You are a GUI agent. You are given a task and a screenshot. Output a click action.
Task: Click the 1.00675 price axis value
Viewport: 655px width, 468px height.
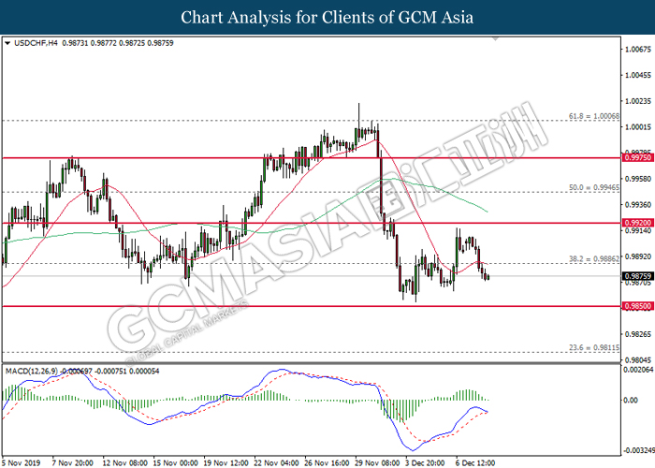tap(638, 50)
